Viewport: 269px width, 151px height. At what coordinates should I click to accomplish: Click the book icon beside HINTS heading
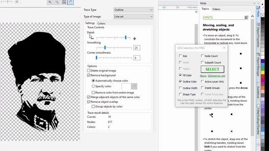coord(246,17)
